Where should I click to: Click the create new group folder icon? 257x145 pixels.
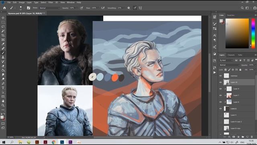[243, 137]
